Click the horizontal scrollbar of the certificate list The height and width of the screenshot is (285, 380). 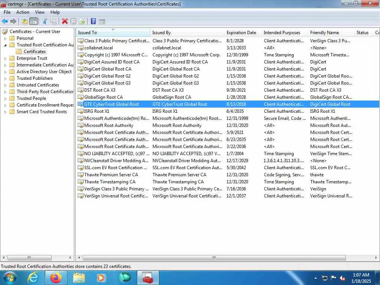coord(214,258)
